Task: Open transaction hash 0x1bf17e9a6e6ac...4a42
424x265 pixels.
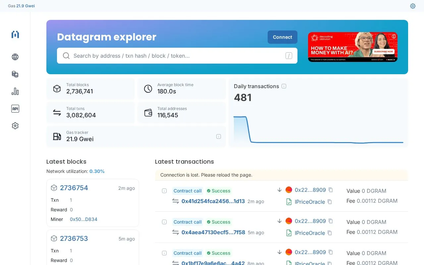Action: point(213,263)
